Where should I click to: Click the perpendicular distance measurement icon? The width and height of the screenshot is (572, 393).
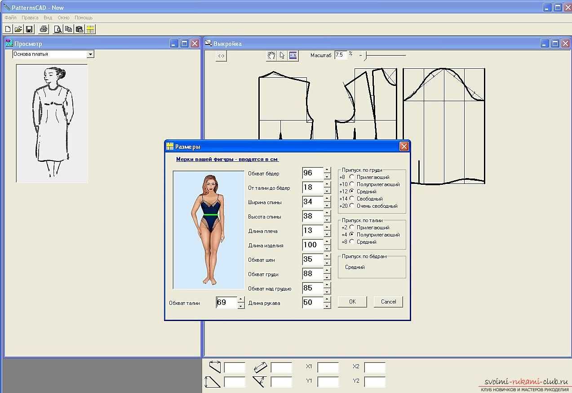click(259, 382)
